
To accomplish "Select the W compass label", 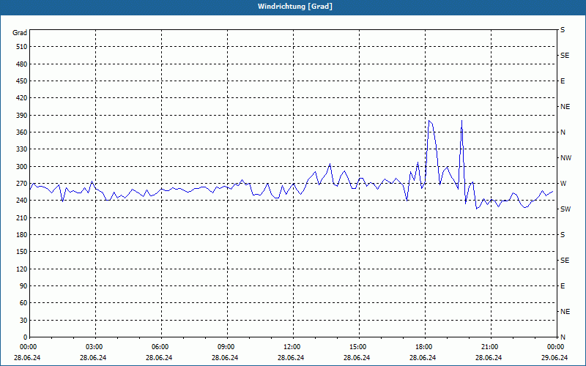I will click(x=563, y=184).
